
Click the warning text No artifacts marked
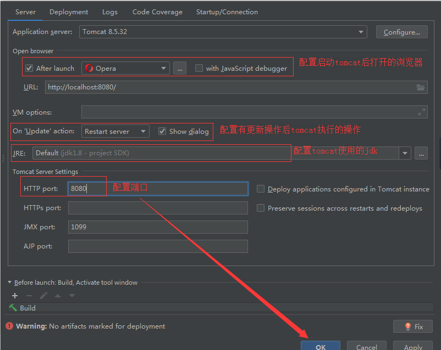pyautogui.click(x=107, y=326)
